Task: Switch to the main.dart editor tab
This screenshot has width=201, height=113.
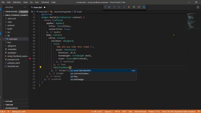Action: tap(38, 8)
